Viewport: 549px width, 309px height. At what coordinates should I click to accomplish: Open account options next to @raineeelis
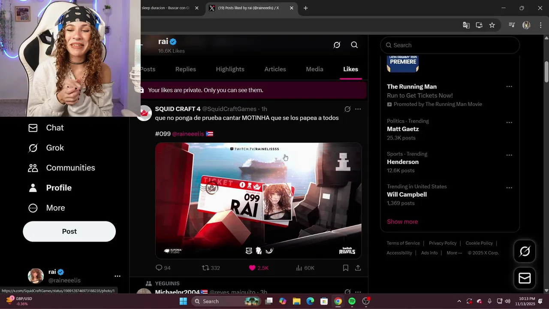118,276
